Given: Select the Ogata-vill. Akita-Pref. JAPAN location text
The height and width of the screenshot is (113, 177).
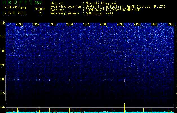Looking at the screenshot, I should [126, 7].
